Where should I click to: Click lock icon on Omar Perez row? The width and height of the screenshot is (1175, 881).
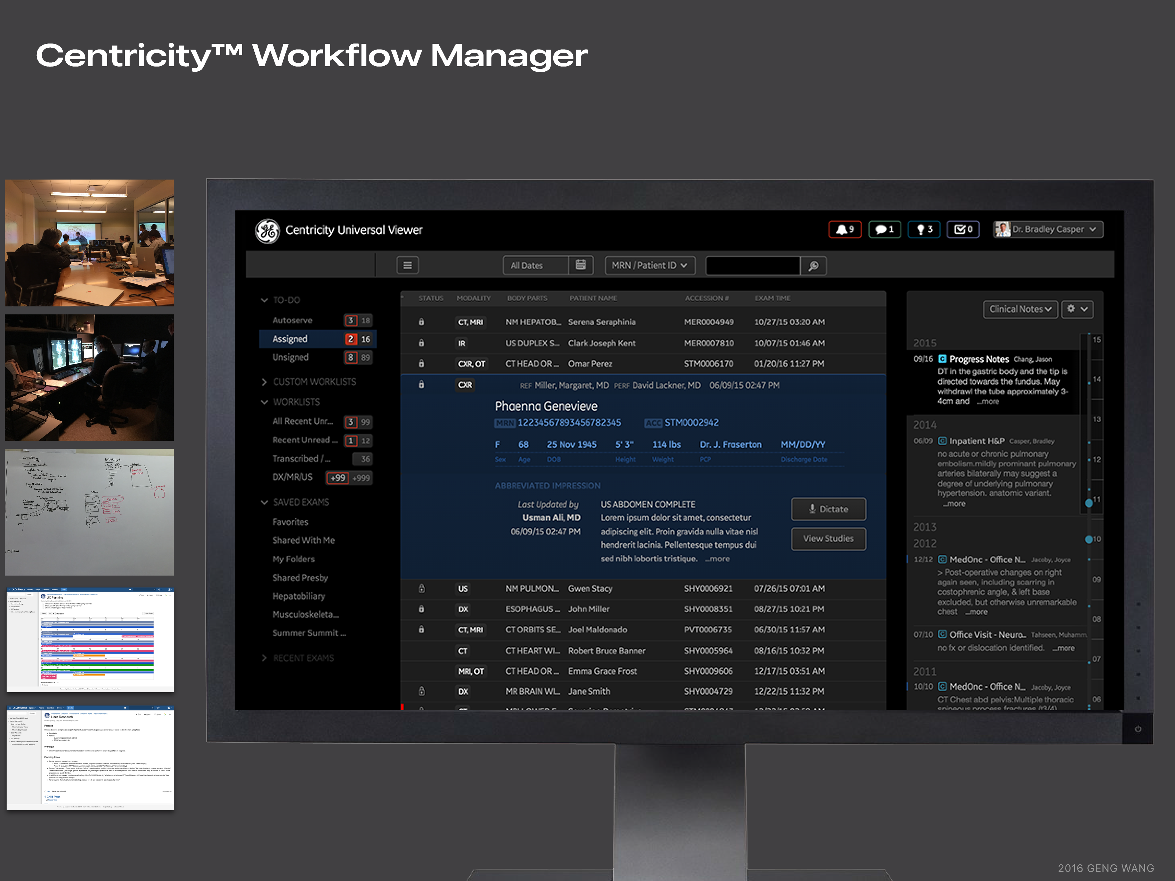tap(422, 364)
